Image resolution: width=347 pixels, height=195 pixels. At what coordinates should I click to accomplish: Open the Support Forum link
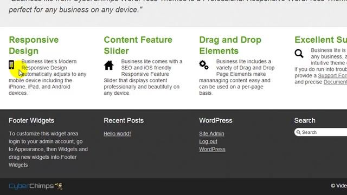pyautogui.click(x=332, y=76)
